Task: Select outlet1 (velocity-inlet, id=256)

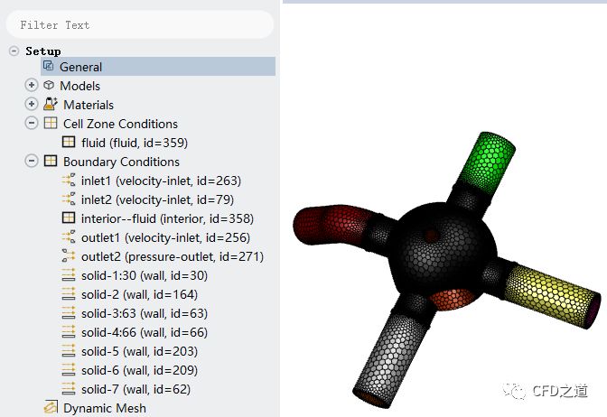Action: point(165,237)
